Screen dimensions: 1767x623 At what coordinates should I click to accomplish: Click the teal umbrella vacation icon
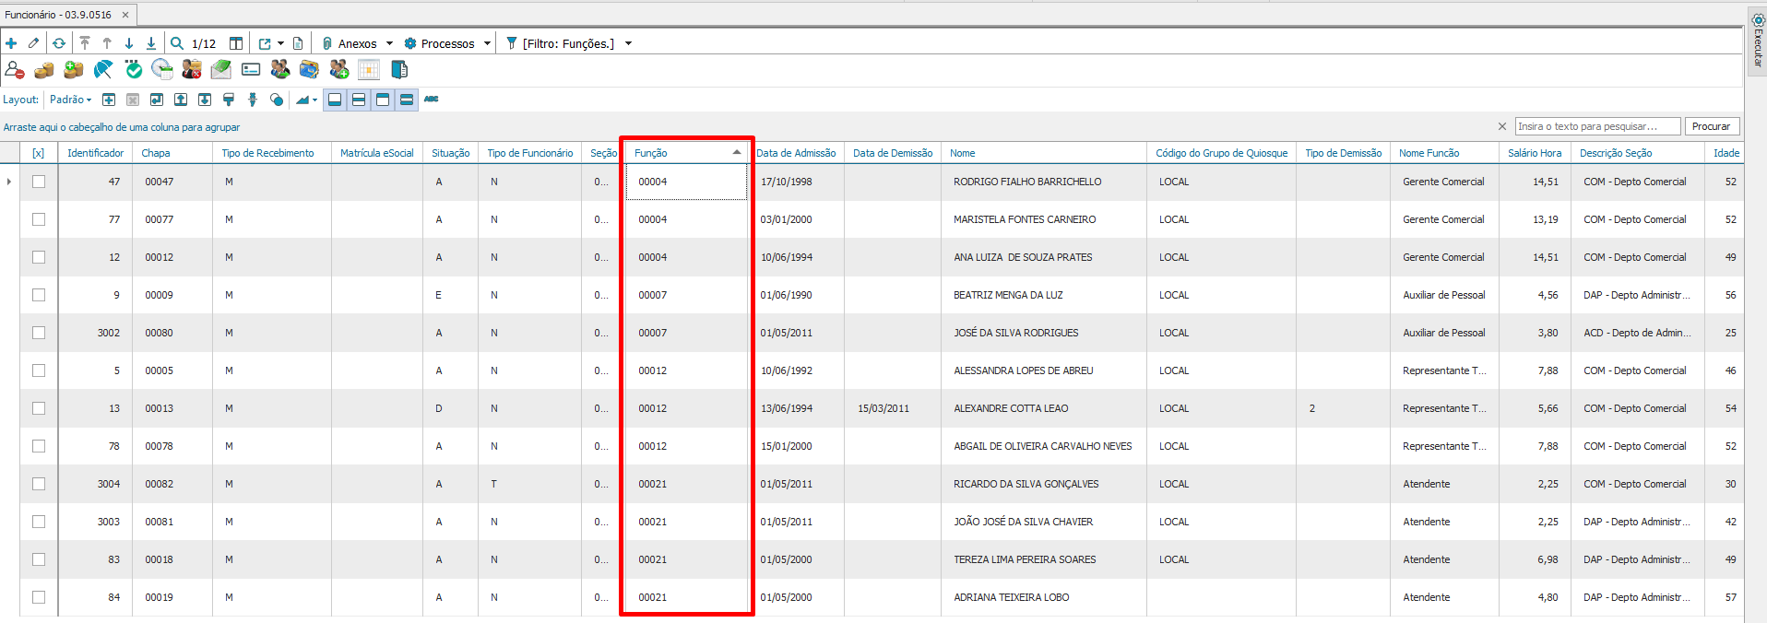click(x=103, y=69)
